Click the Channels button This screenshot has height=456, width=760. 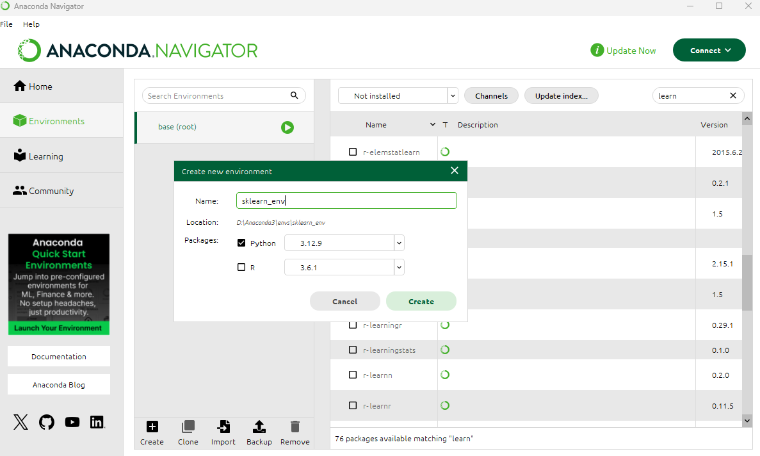(492, 95)
